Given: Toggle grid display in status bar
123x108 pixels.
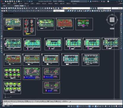Looking at the screenshot, I should click(x=71, y=106).
